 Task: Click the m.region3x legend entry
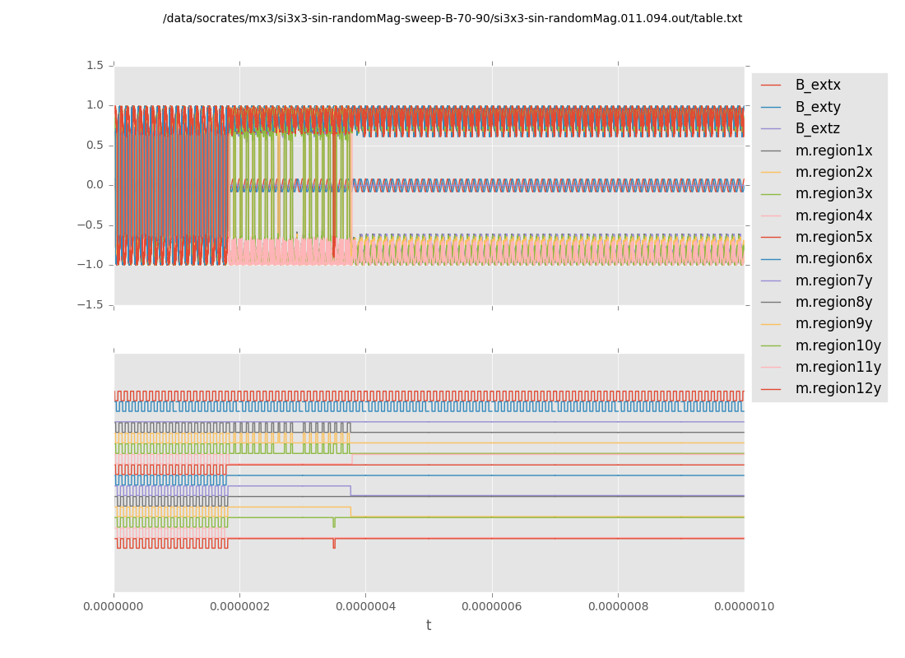833,194
